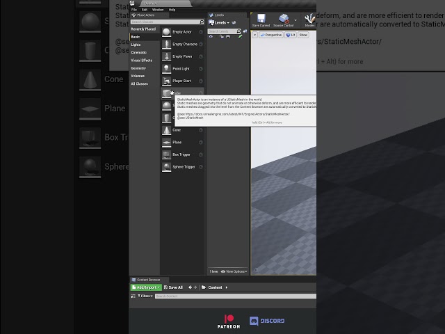Open the Edit menu
Viewport: 445px width, 334px height.
(x=145, y=10)
